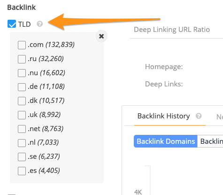Open the Backlink History help icon
223x195 pixels.
199,116
